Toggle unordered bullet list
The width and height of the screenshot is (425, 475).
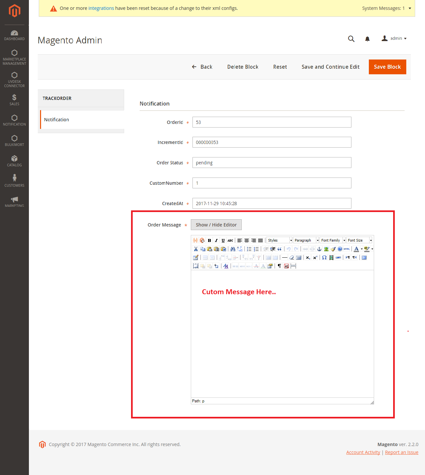point(249,249)
